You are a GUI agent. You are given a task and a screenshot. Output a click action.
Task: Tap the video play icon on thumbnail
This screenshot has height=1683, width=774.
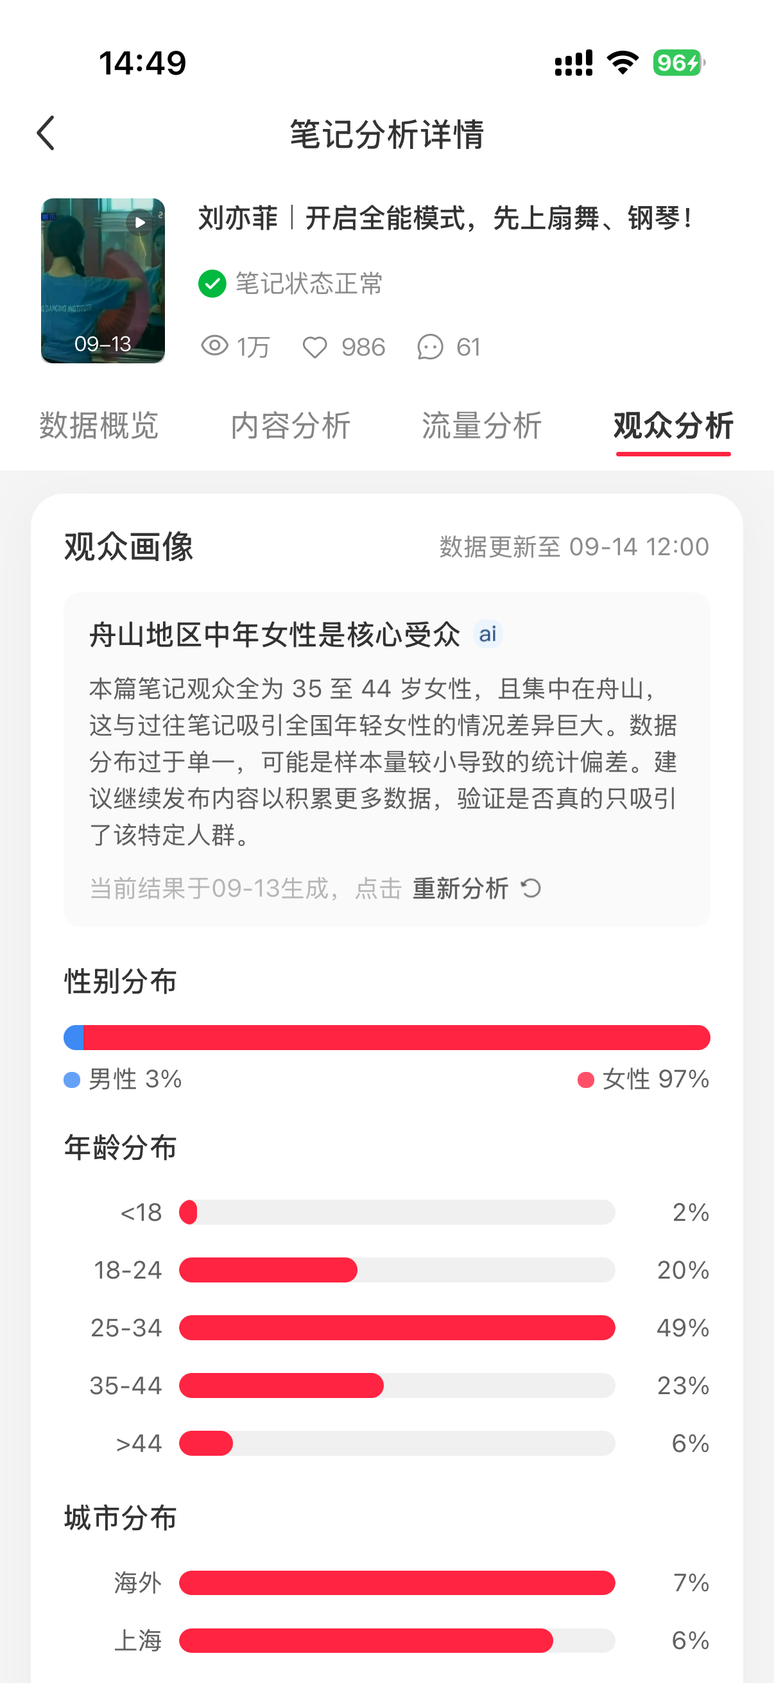pyautogui.click(x=141, y=223)
